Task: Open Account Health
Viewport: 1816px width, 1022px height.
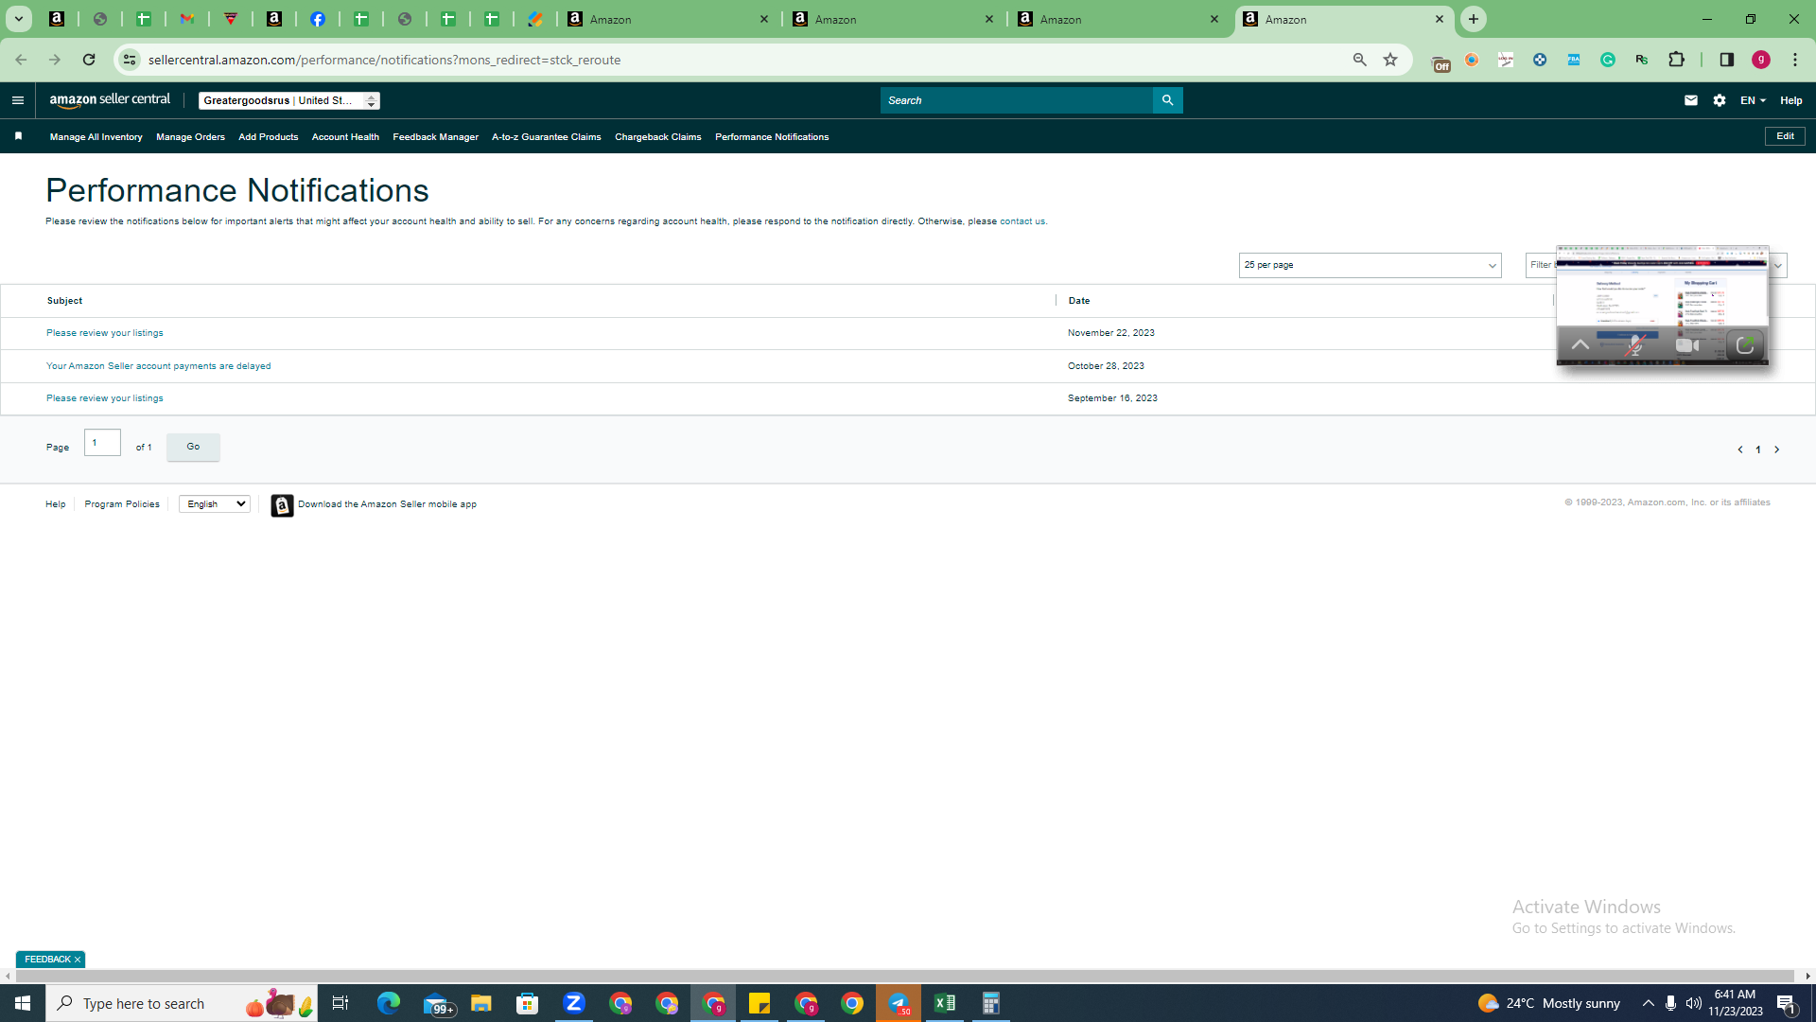Action: pyautogui.click(x=345, y=137)
